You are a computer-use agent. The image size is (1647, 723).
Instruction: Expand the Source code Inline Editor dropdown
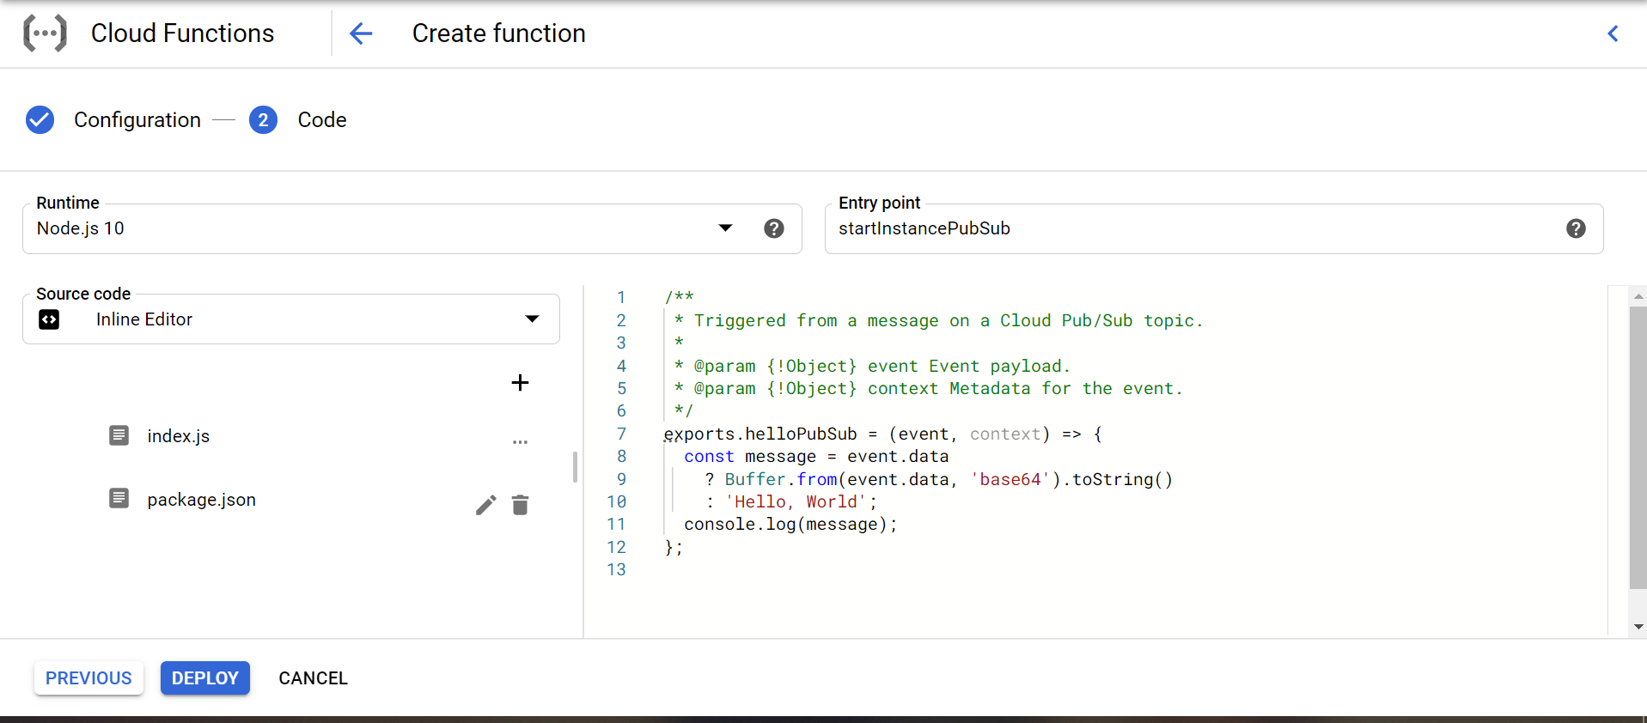[x=532, y=319]
